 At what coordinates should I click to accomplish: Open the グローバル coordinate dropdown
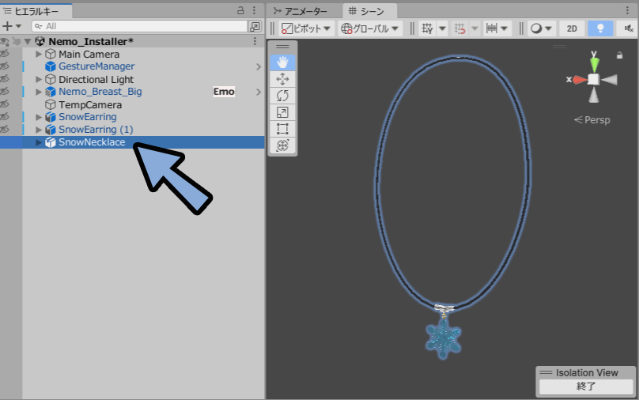pyautogui.click(x=369, y=28)
